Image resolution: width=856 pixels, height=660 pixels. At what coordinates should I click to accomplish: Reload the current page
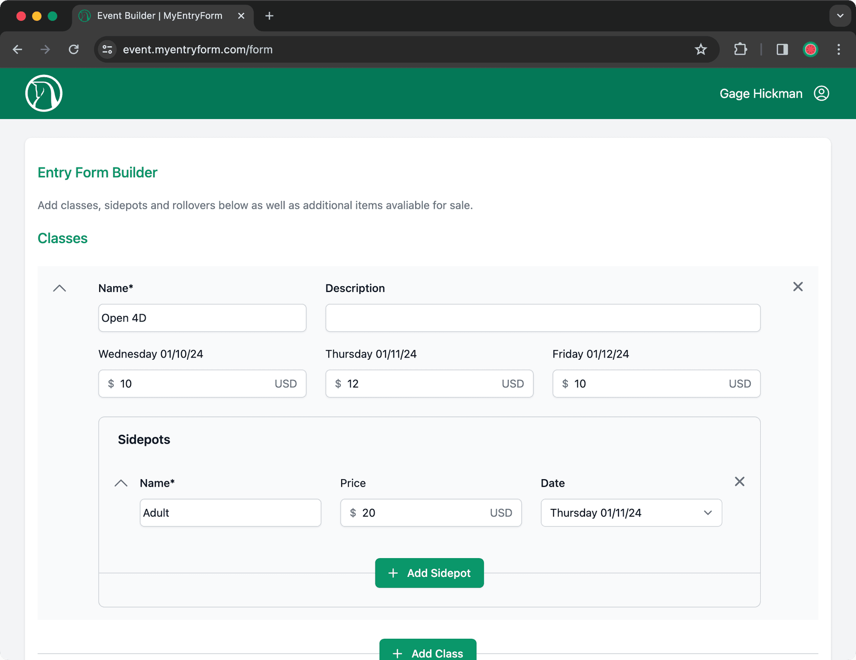coord(74,49)
